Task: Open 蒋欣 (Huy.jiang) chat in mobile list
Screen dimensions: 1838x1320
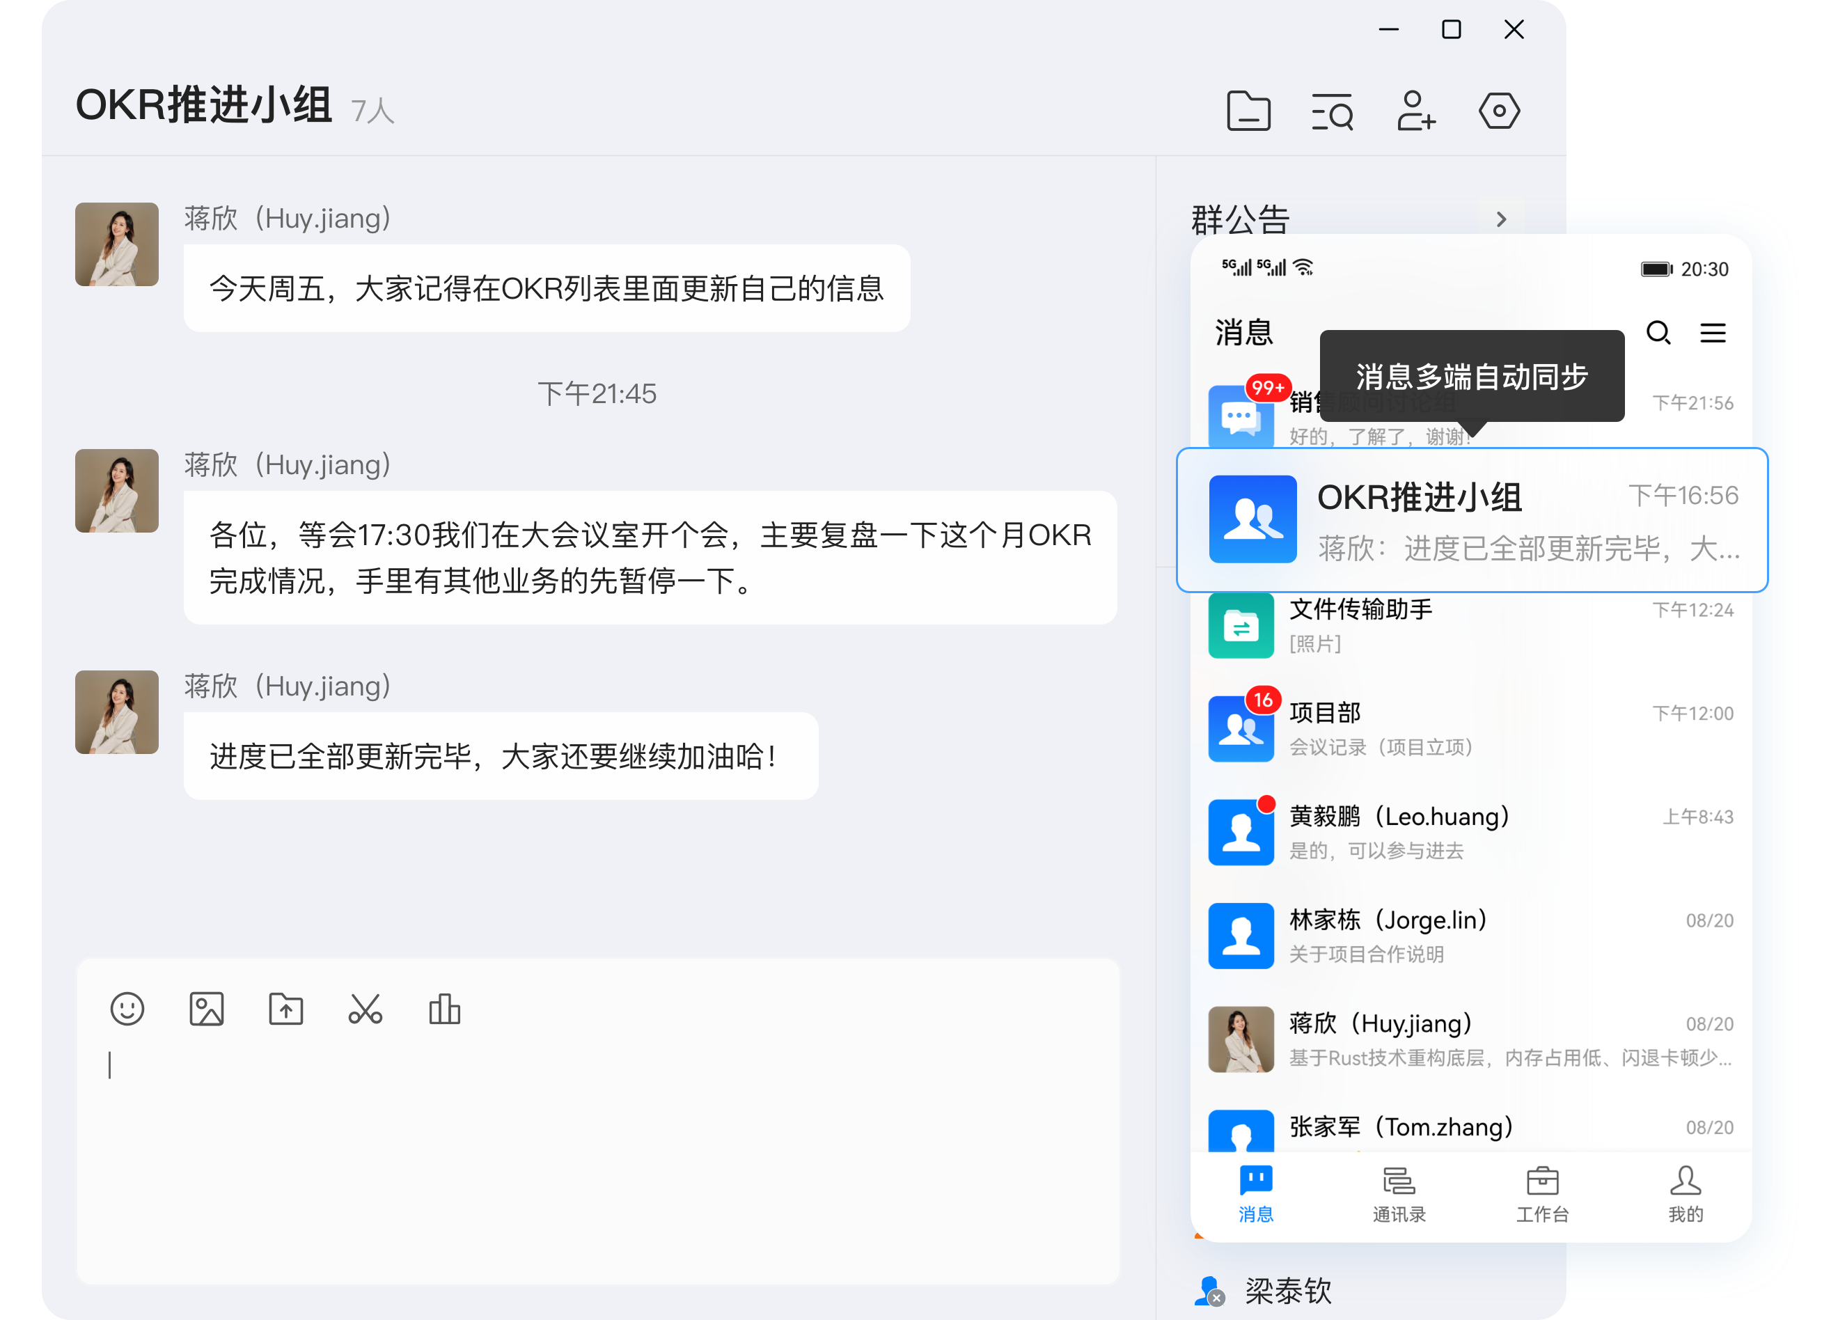Action: (1471, 1039)
